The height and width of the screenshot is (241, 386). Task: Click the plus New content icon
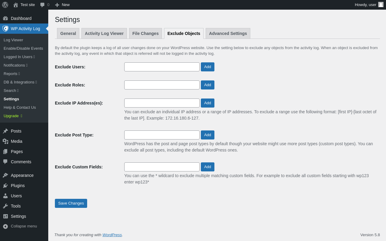pos(57,5)
